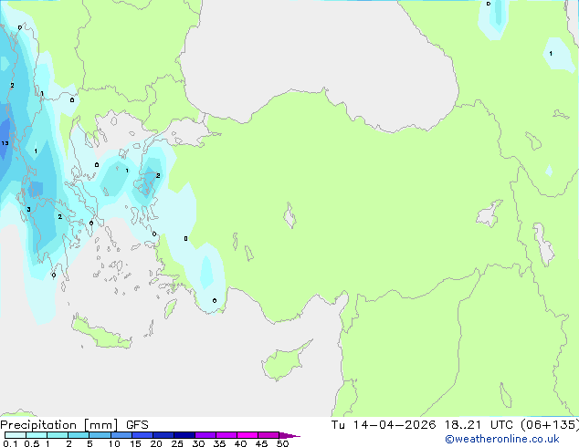Screen dimensions: 579x447
Task: Click legend label '30'
Action: [x=198, y=443]
